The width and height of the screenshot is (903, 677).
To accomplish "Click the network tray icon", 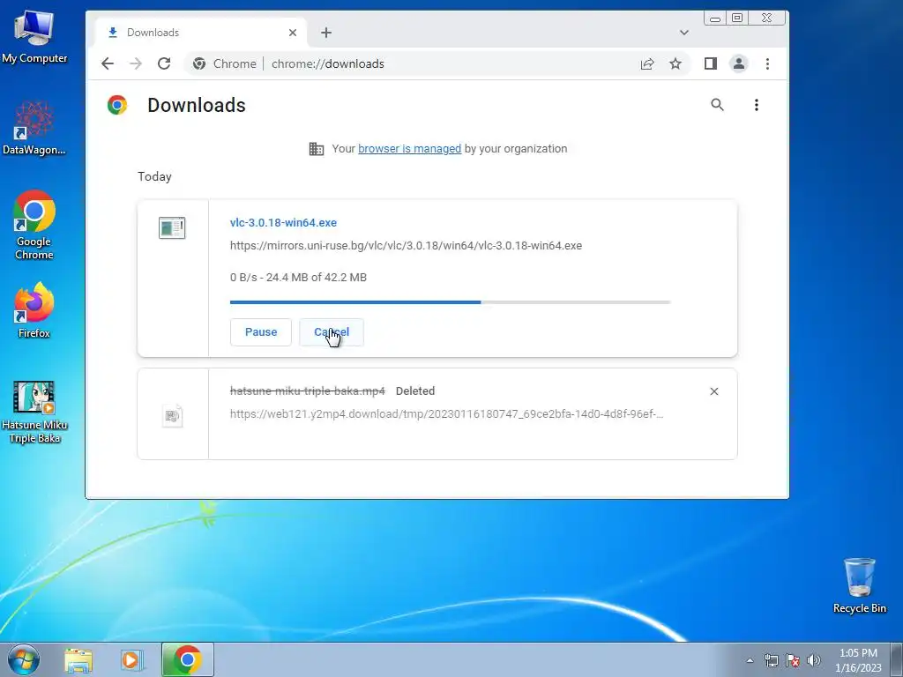I will [x=771, y=661].
